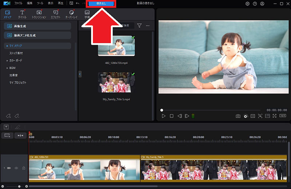Open the ファイル menu
The width and height of the screenshot is (291, 189).
click(x=18, y=3)
